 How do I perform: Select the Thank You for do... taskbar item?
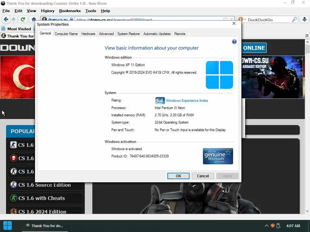click(45, 226)
